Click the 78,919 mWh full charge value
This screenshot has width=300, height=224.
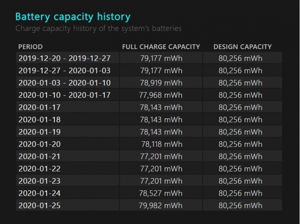point(161,83)
